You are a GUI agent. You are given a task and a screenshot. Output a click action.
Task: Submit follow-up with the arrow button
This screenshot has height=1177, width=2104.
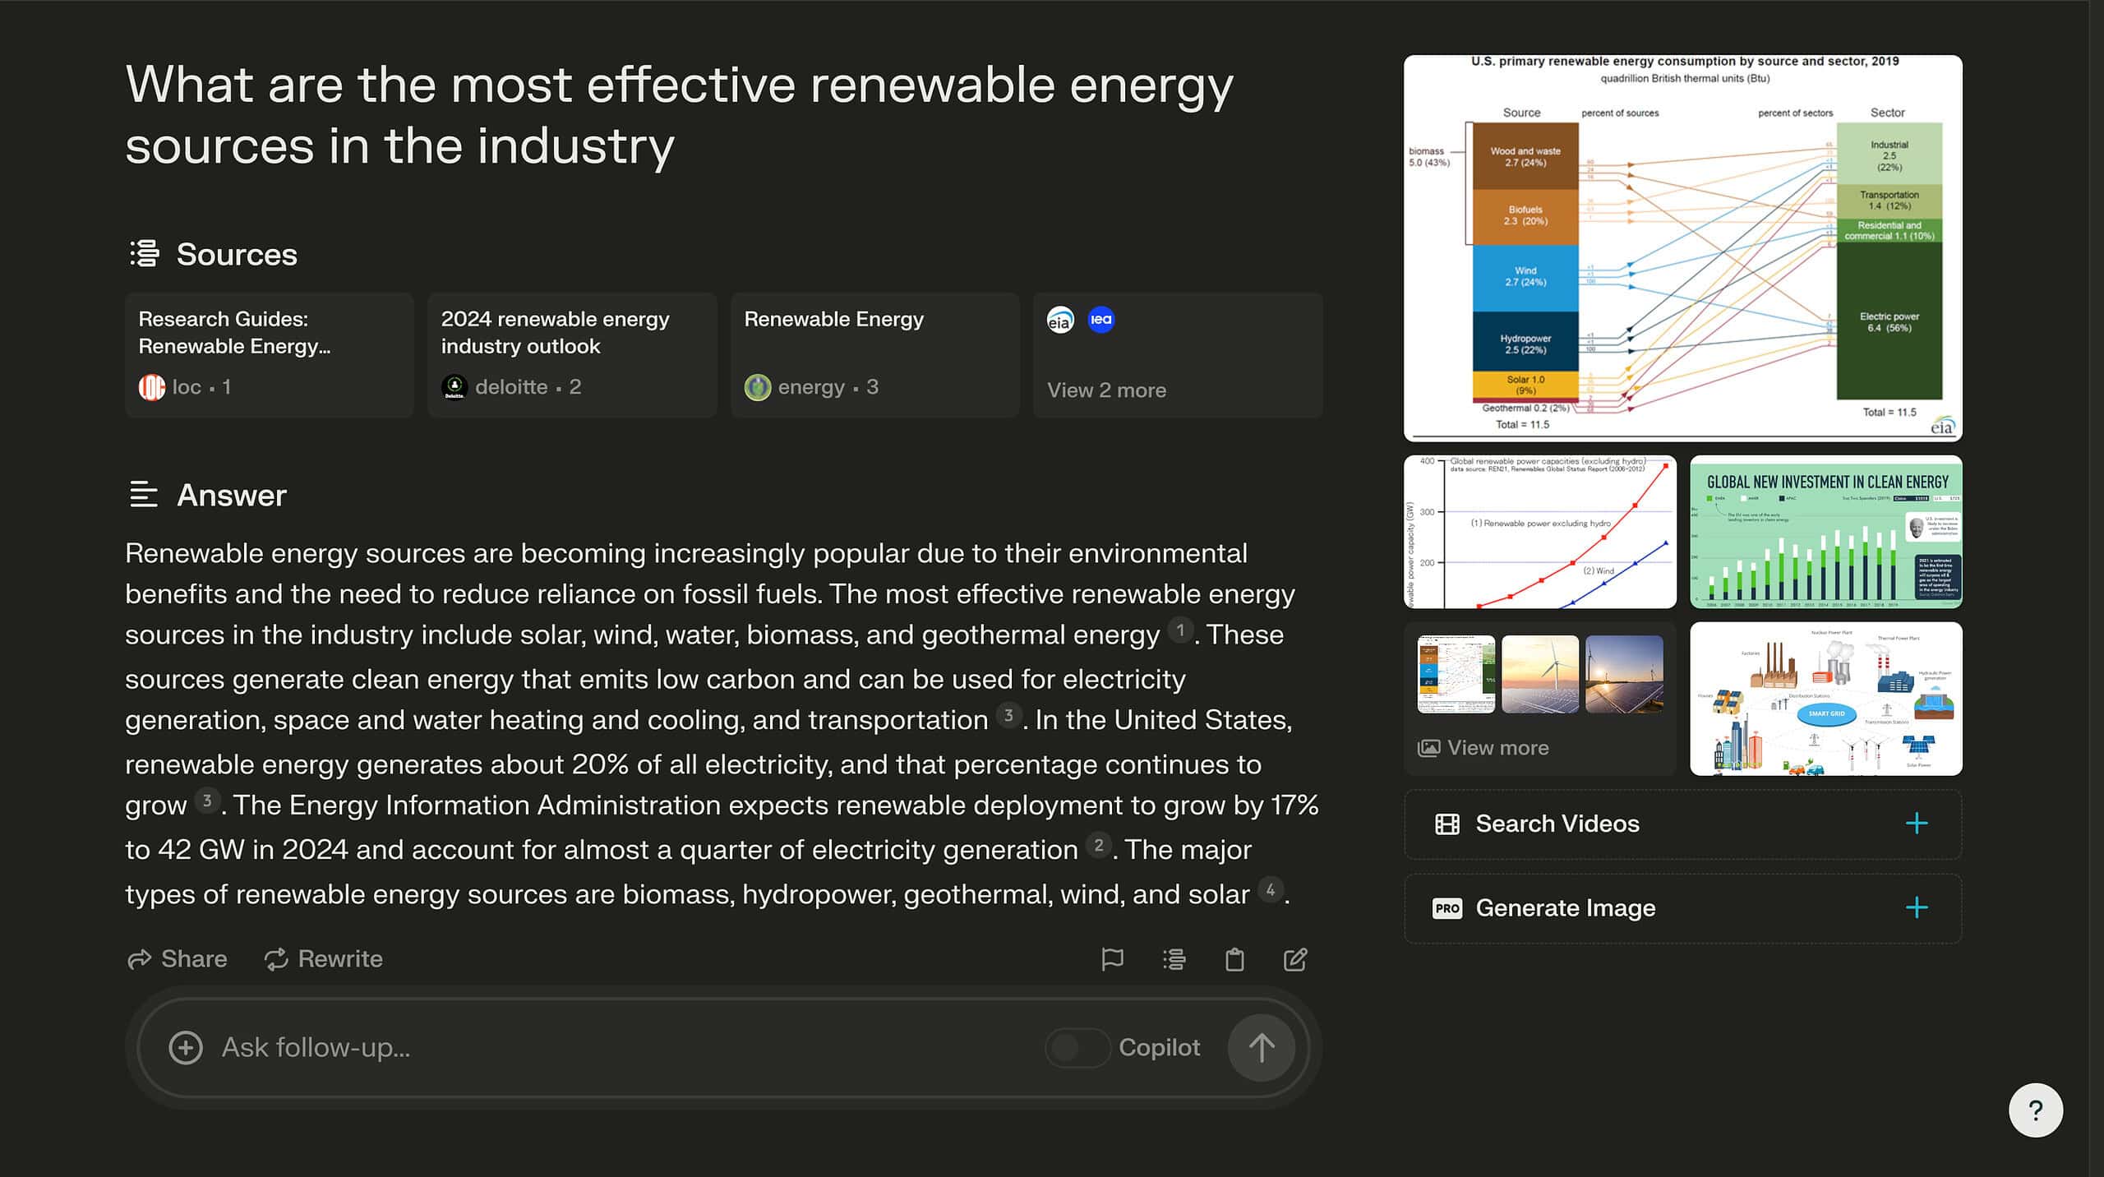pyautogui.click(x=1262, y=1048)
